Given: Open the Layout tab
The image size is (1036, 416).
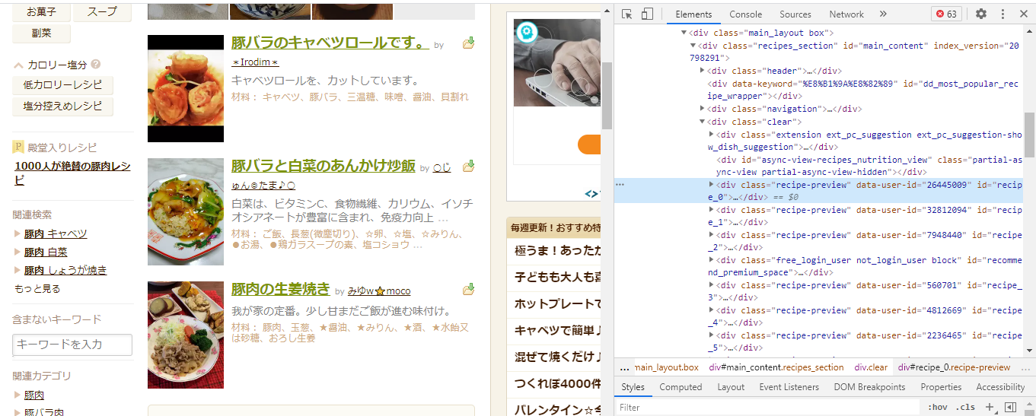Looking at the screenshot, I should tap(731, 387).
